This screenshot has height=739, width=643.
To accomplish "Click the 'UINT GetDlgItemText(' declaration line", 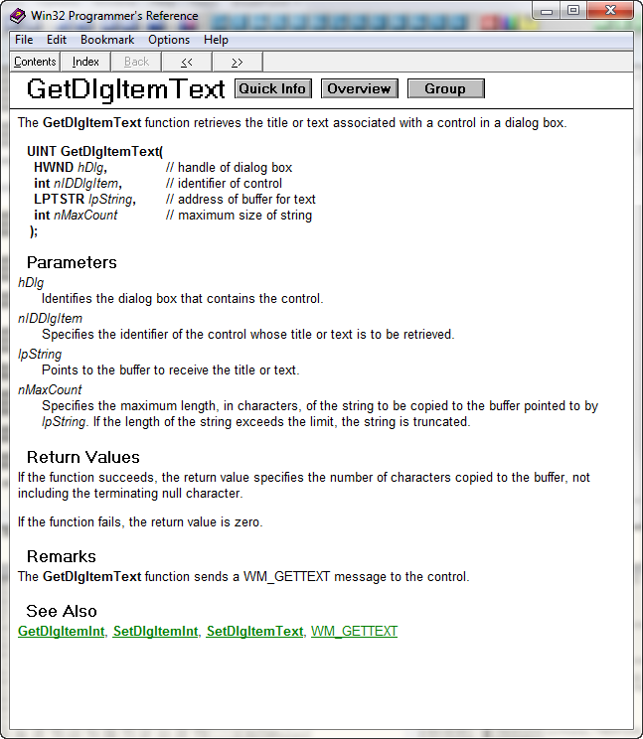I will [94, 151].
